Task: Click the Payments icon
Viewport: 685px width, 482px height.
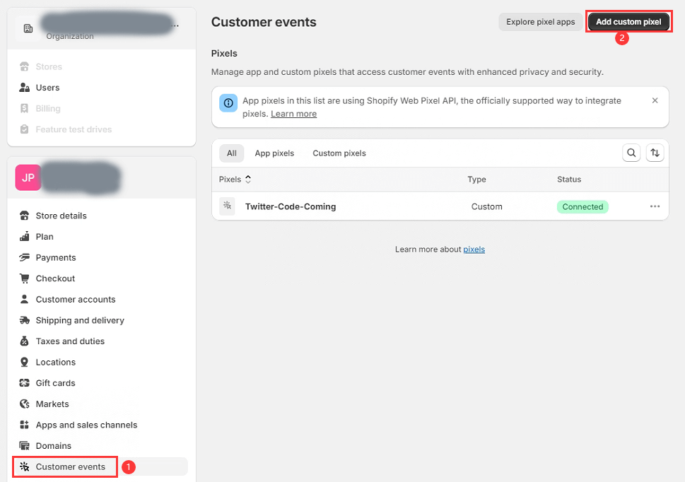Action: point(25,257)
